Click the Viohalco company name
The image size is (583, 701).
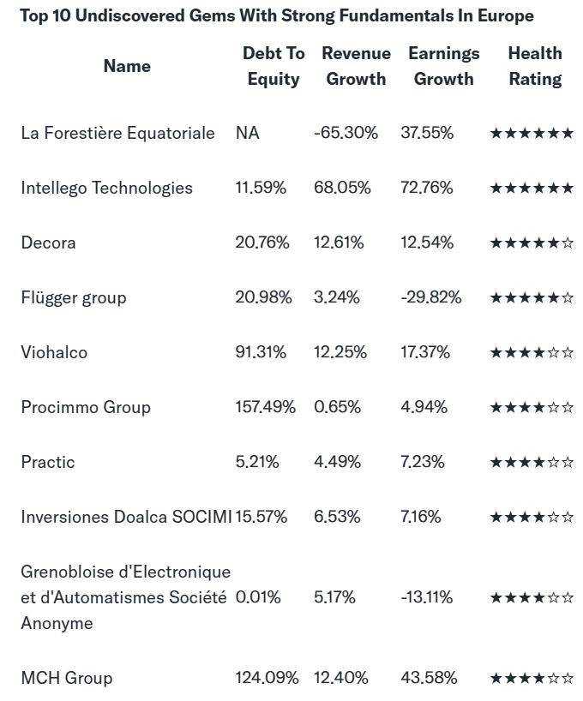(54, 352)
